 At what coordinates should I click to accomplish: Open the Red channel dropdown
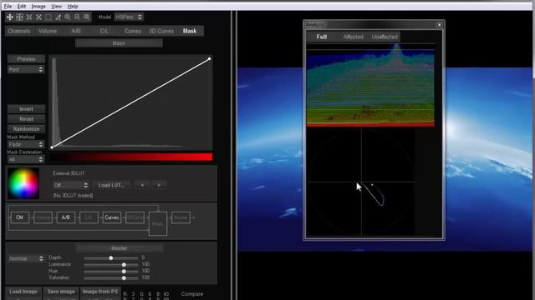pyautogui.click(x=26, y=69)
